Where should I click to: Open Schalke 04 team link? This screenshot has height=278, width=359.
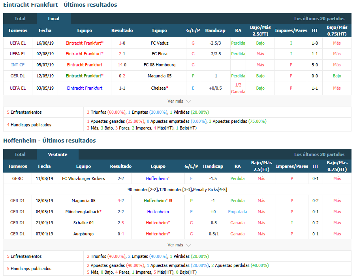pyautogui.click(x=83, y=223)
